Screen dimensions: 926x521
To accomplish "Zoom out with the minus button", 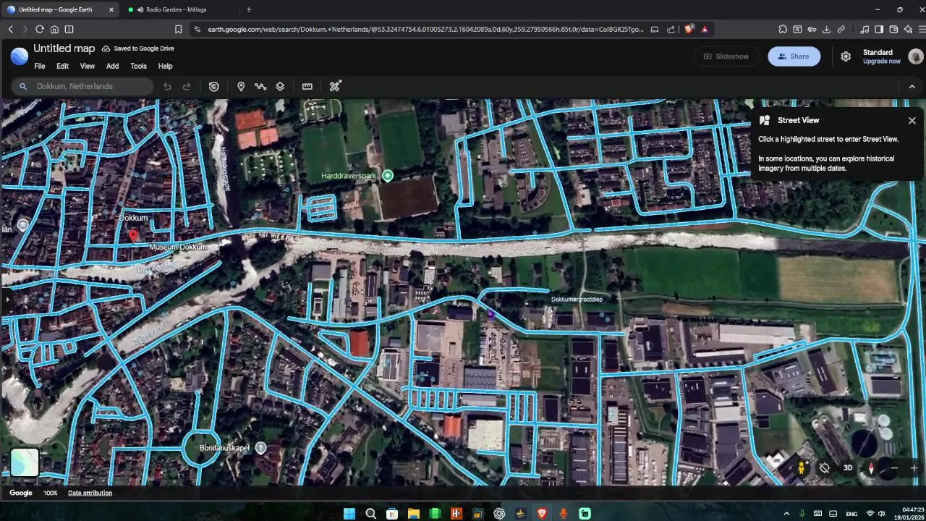I will [894, 468].
